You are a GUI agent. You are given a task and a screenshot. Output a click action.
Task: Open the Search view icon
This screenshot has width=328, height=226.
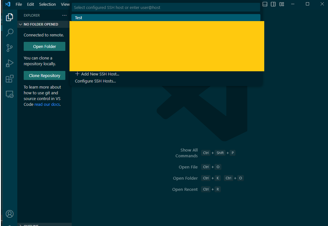pos(9,32)
